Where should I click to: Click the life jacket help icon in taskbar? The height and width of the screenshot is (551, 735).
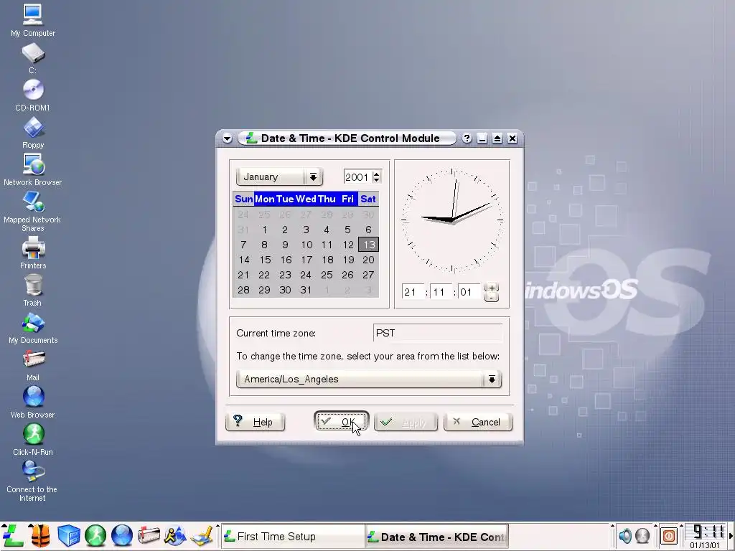click(40, 536)
